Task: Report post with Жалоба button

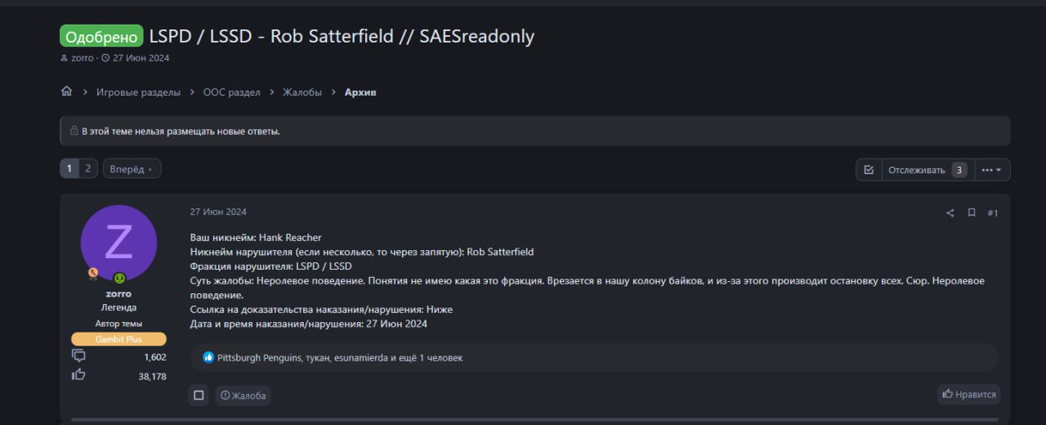Action: tap(243, 396)
